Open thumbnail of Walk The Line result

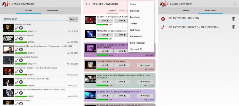click(8, 60)
